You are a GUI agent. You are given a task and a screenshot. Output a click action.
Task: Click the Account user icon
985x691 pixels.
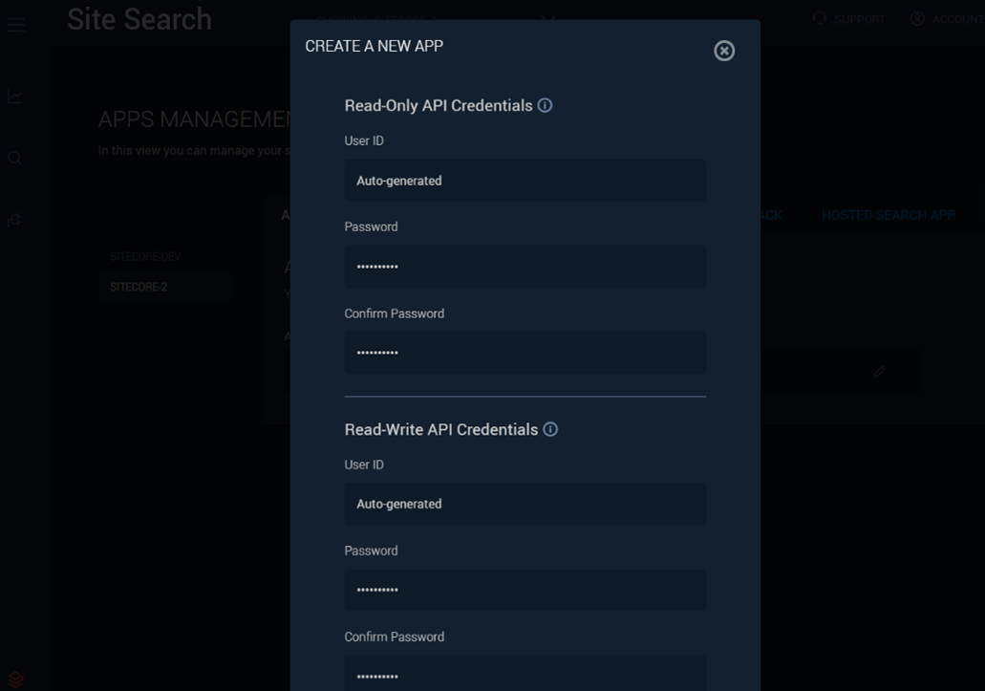pos(917,18)
